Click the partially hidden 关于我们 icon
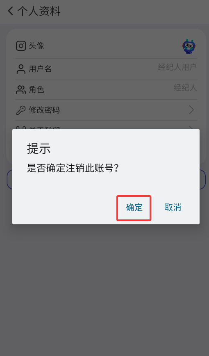Viewport: 209px width, 356px height. click(21, 128)
